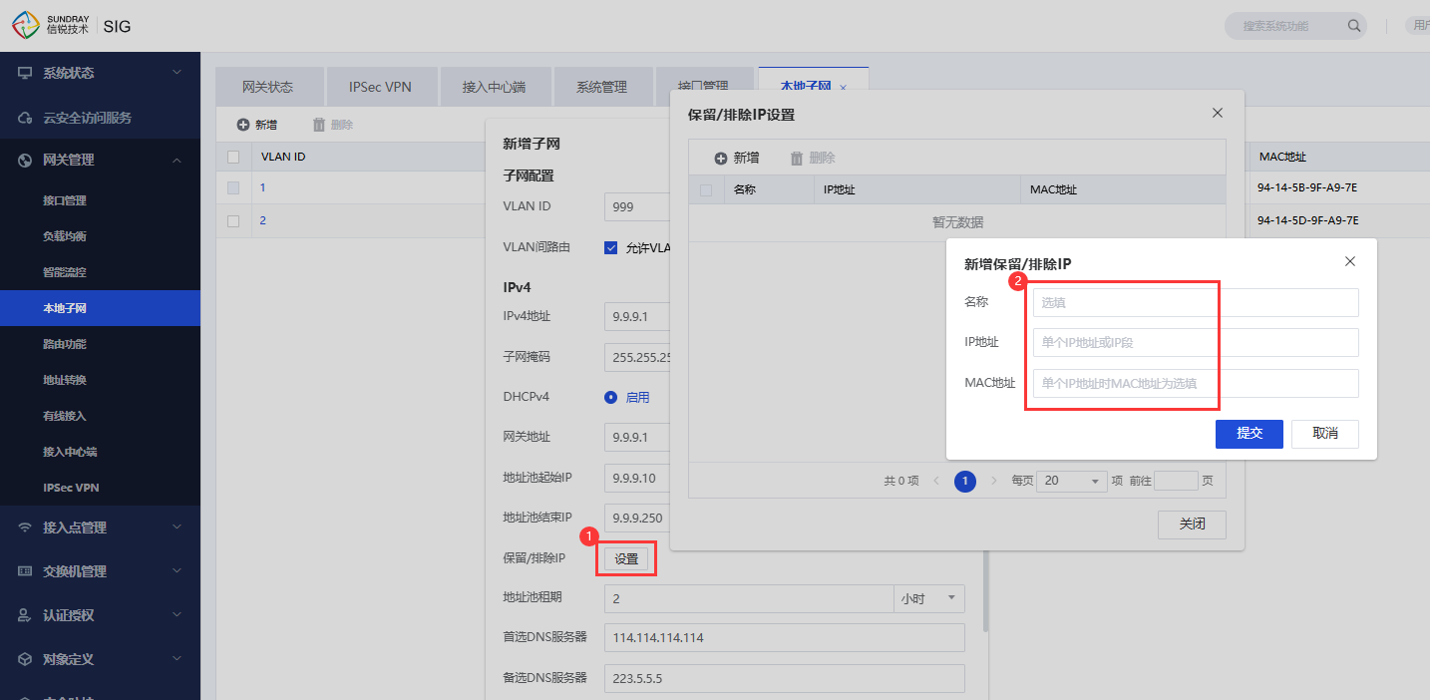The image size is (1430, 700).
Task: Open the per-page 20 items dropdown
Action: 1072,481
